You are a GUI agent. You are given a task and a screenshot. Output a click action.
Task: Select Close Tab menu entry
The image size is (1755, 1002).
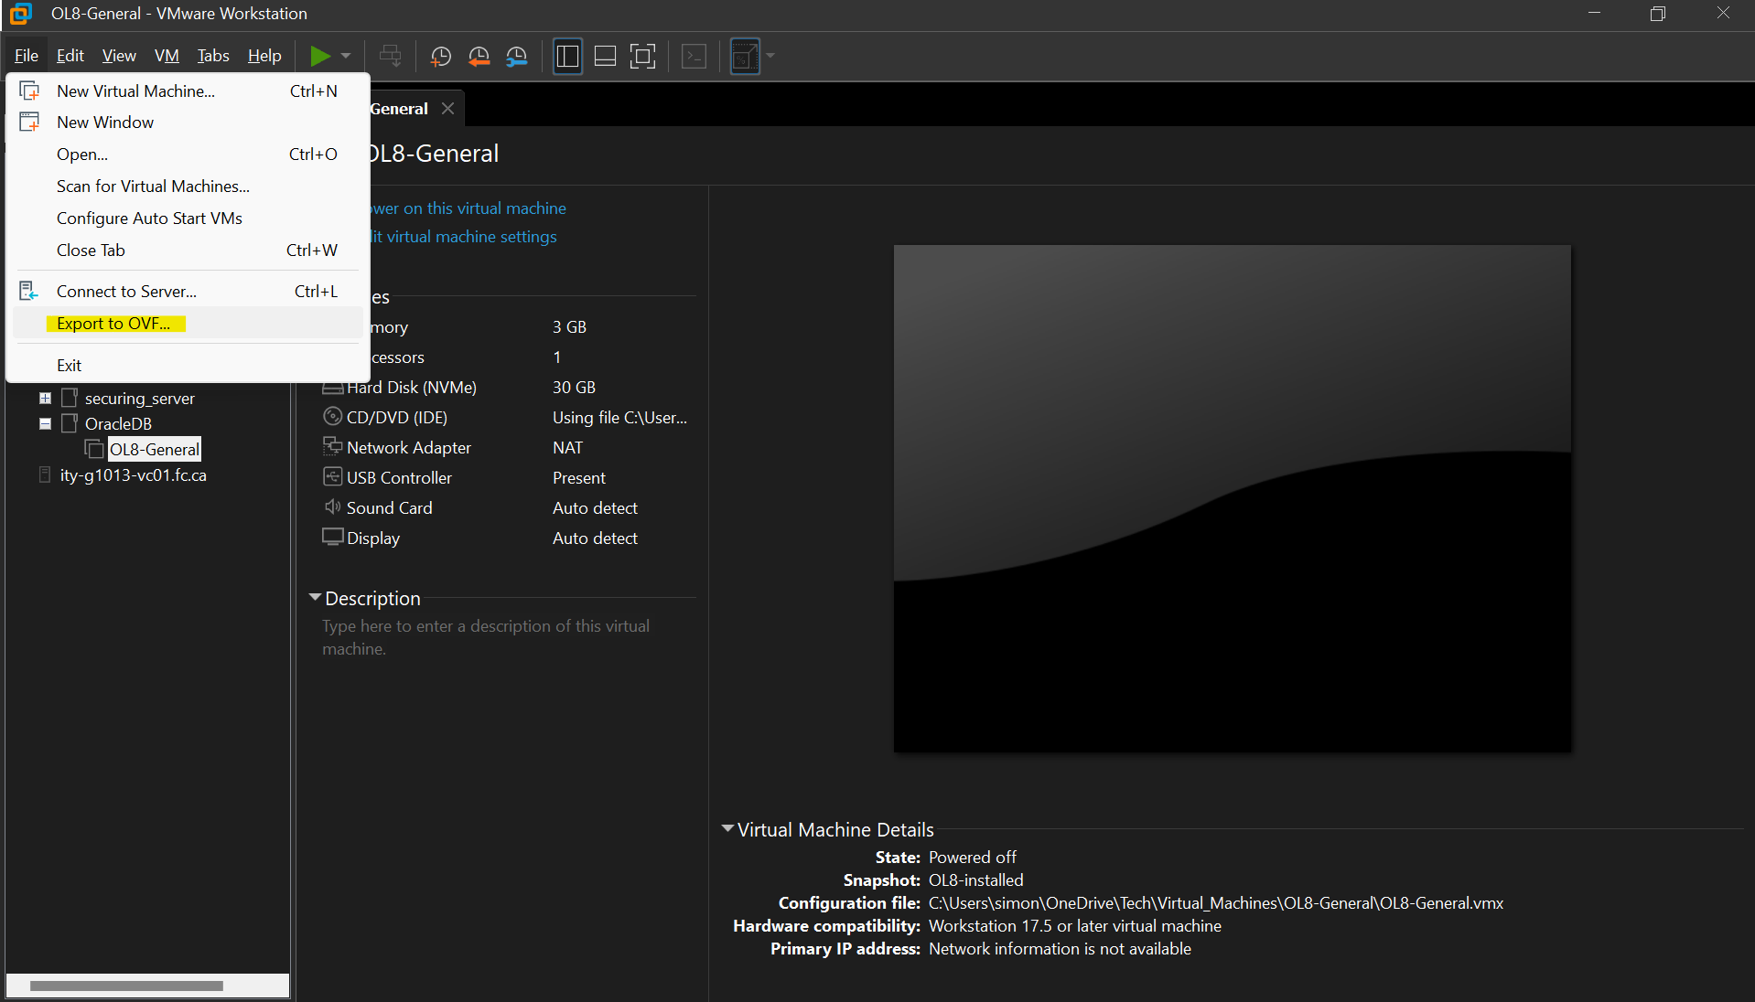point(188,250)
